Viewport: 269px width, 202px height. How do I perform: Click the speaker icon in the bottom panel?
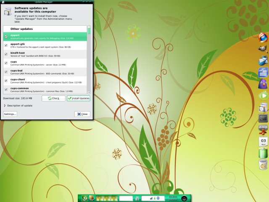coord(184,198)
